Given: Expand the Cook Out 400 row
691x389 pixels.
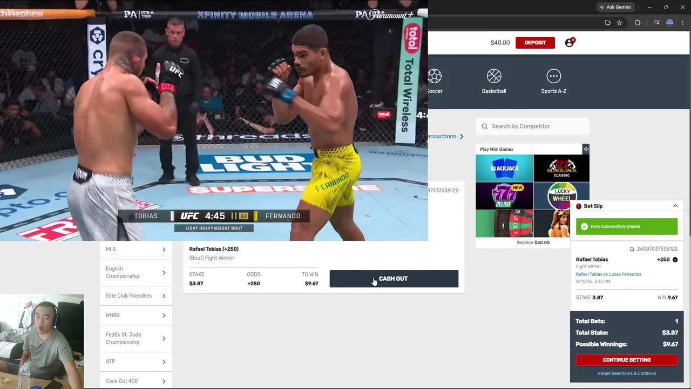Looking at the screenshot, I should (136, 381).
